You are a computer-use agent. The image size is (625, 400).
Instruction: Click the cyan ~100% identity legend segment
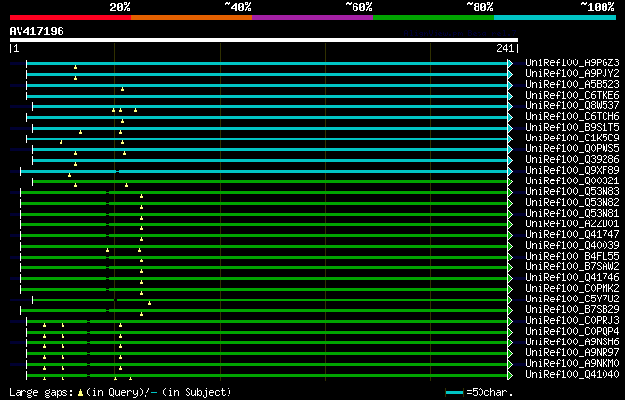[x=556, y=18]
